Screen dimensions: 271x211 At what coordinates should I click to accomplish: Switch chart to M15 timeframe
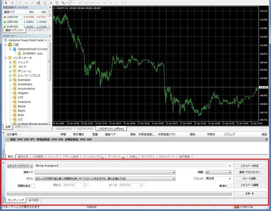tap(86, 3)
